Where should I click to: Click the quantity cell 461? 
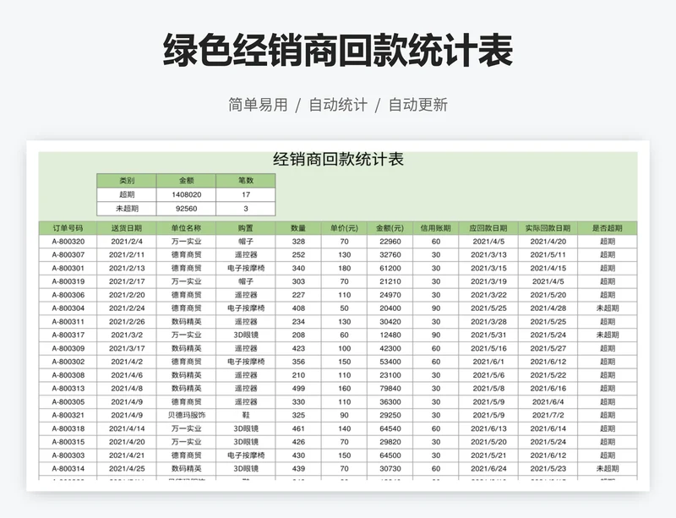[x=298, y=428]
